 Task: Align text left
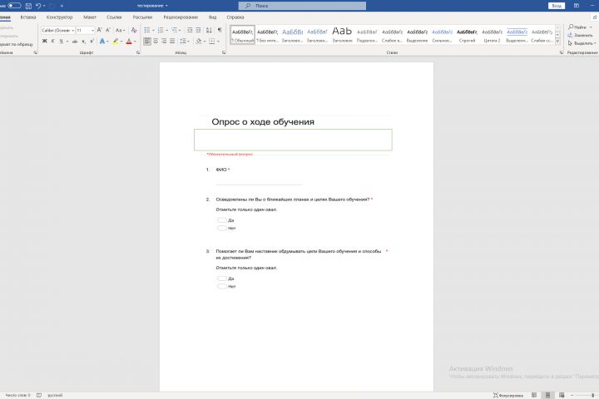[x=147, y=41]
